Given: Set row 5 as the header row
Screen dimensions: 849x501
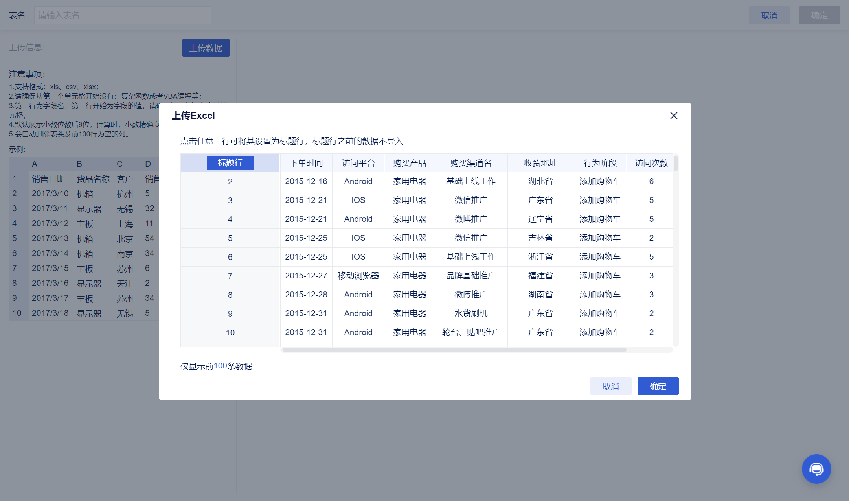Looking at the screenshot, I should click(x=230, y=238).
